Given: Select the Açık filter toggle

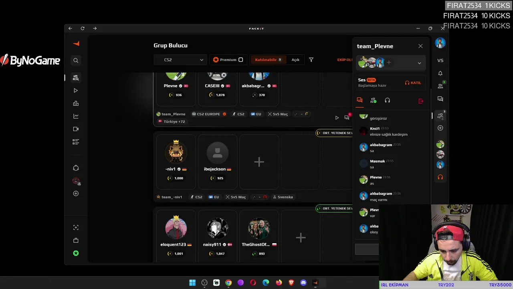Looking at the screenshot, I should 295,60.
